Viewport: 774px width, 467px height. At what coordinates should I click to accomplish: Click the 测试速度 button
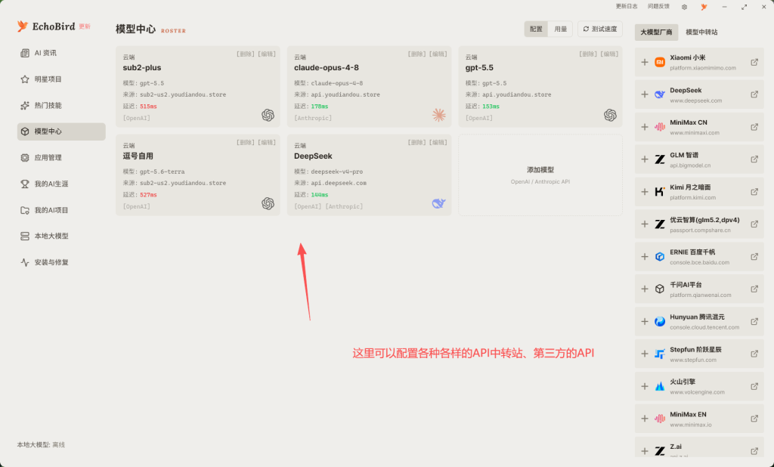(x=599, y=29)
